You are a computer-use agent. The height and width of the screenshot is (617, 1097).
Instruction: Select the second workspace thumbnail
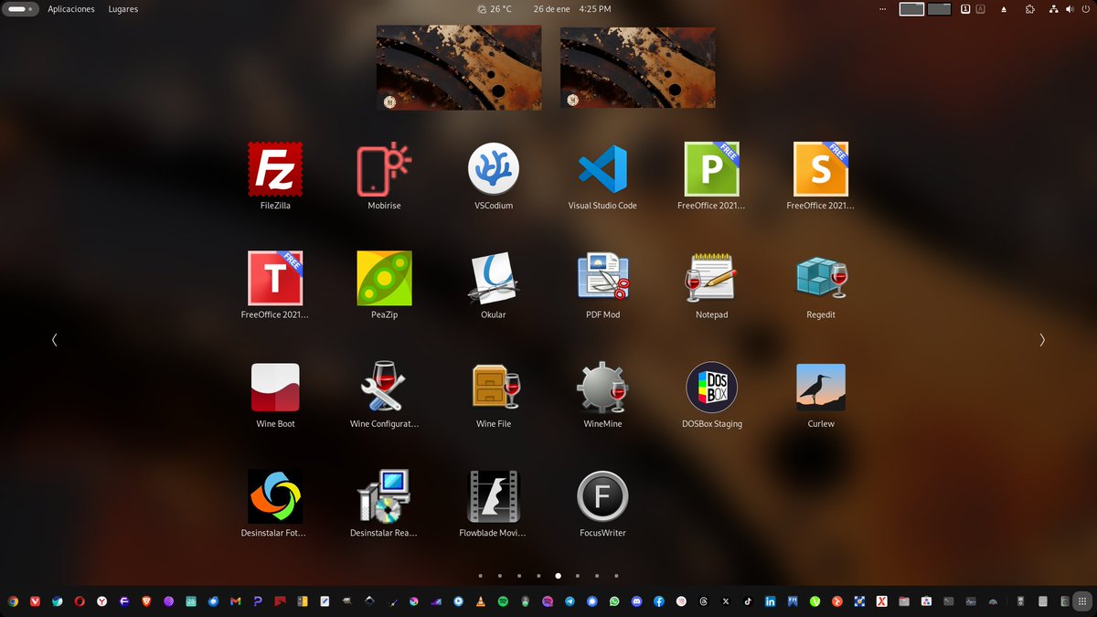pyautogui.click(x=638, y=68)
